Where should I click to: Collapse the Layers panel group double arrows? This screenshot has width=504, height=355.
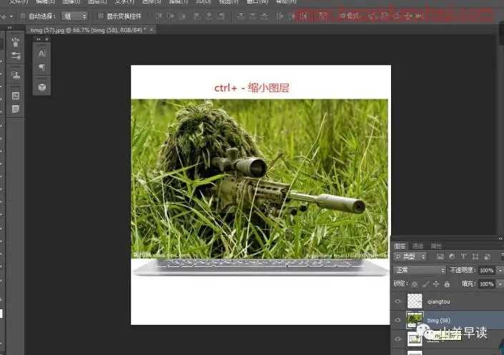500,239
